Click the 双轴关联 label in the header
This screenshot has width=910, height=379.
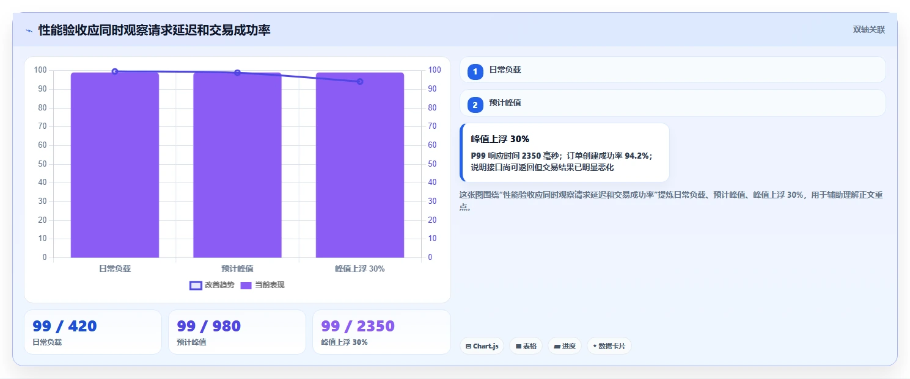tap(868, 29)
